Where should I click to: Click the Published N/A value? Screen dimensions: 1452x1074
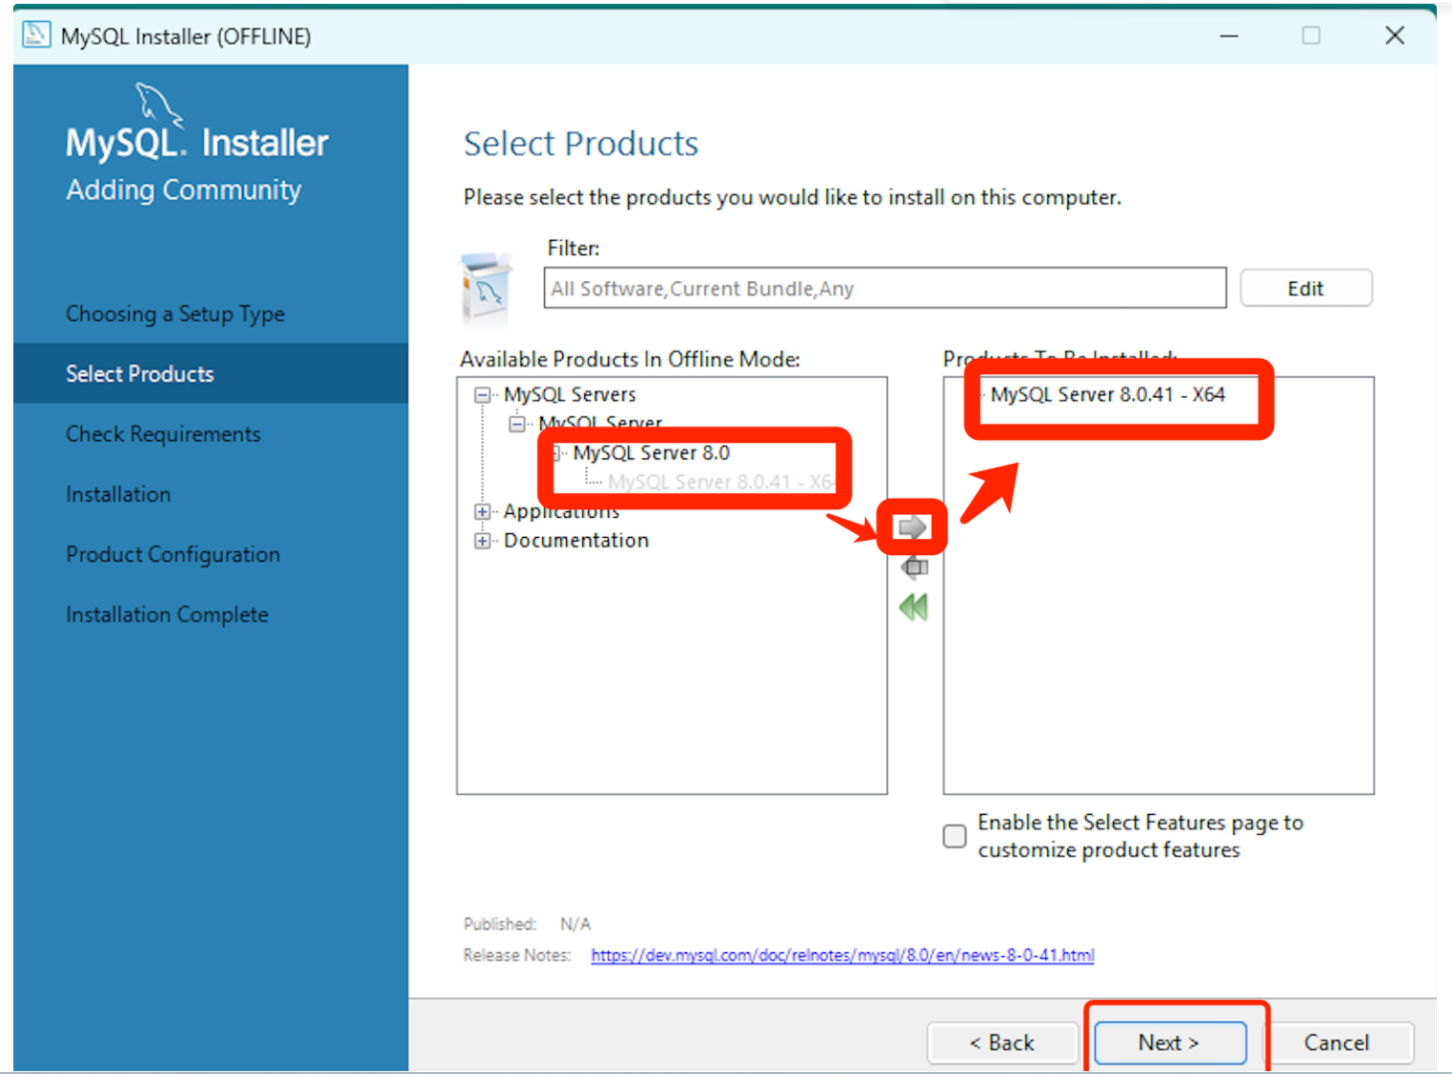point(575,924)
